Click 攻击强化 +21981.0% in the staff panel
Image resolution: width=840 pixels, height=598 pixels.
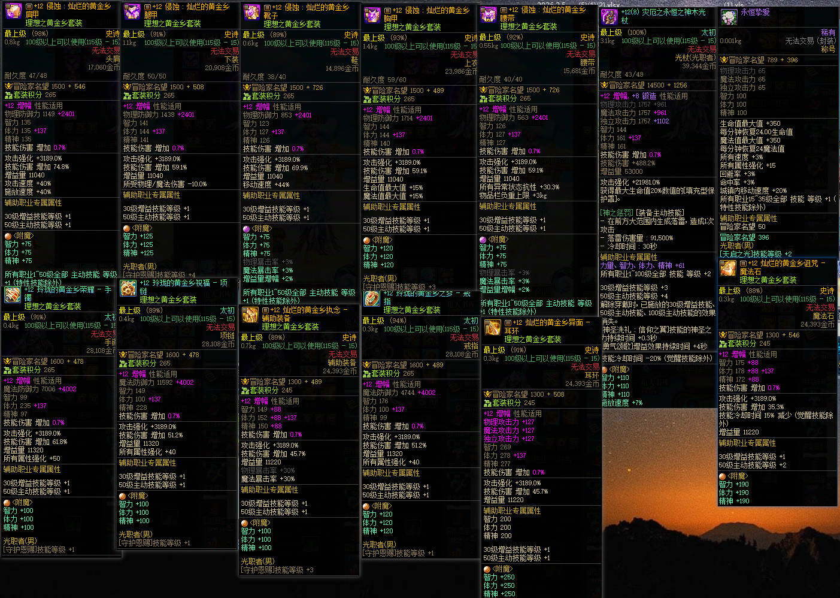click(630, 182)
